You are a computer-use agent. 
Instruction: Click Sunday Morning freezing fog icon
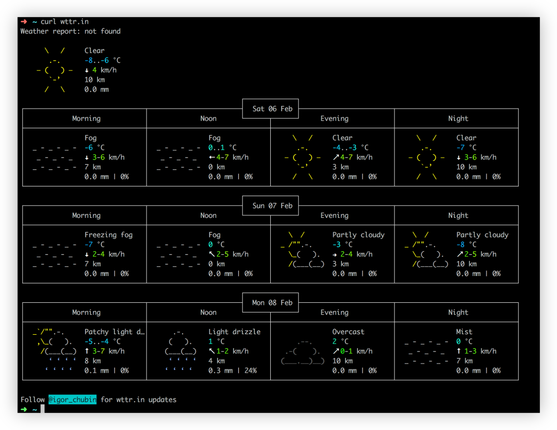click(54, 254)
